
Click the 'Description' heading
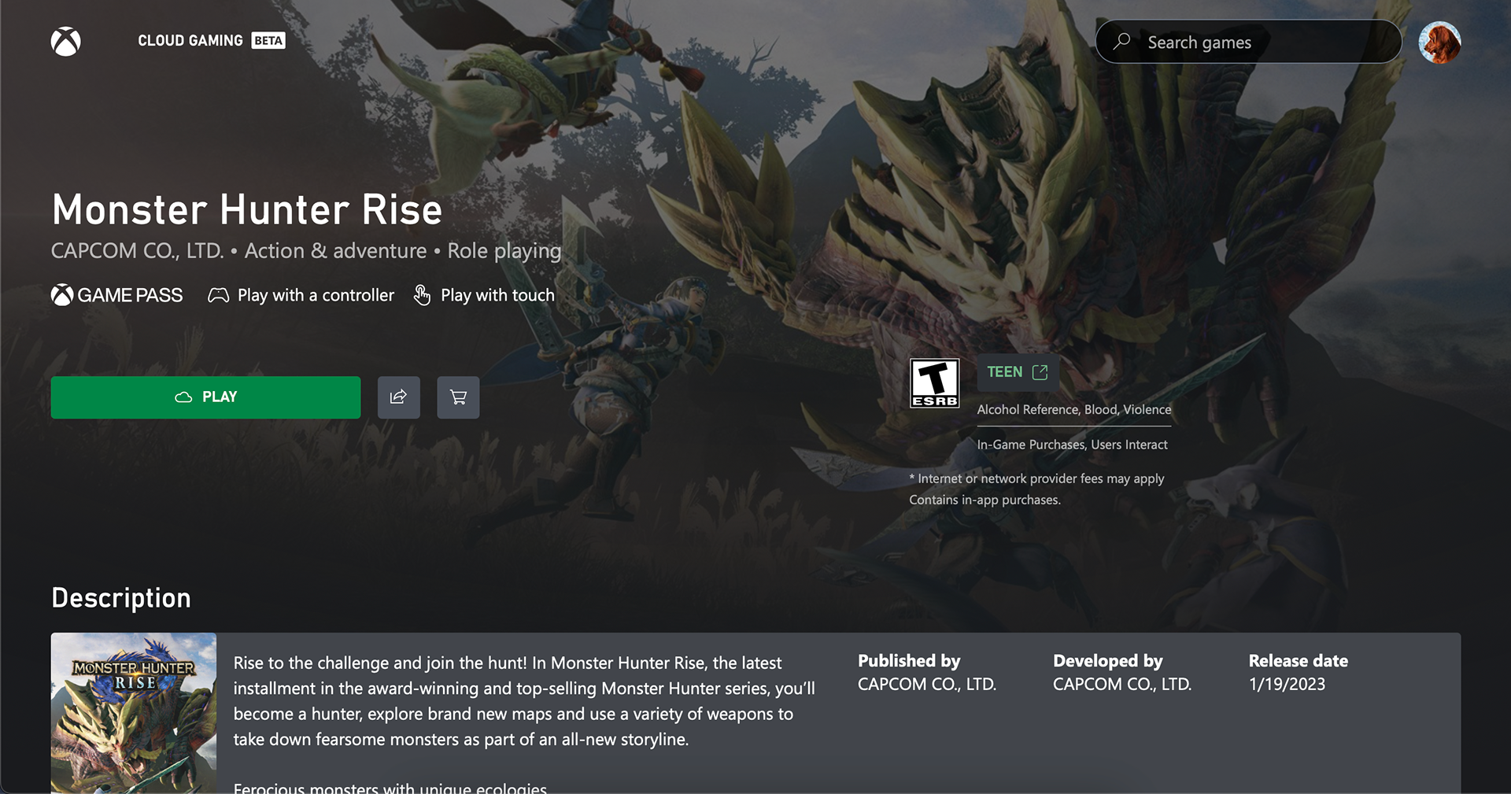click(121, 598)
